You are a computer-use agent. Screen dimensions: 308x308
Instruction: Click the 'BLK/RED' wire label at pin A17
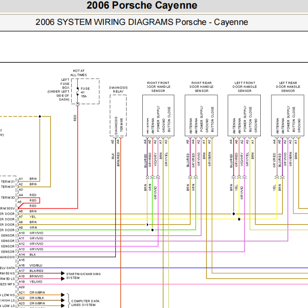click(36, 271)
